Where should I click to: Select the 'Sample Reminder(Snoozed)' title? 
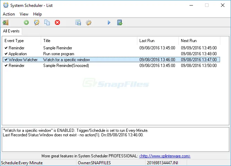(66, 66)
